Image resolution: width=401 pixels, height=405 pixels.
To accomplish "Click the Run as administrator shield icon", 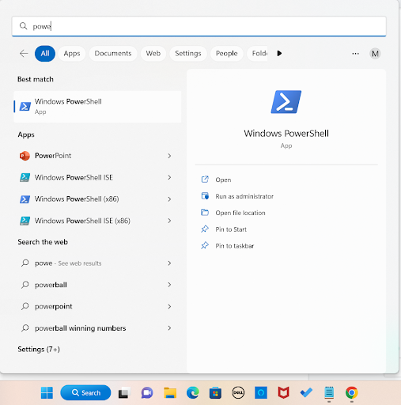I will (x=205, y=196).
